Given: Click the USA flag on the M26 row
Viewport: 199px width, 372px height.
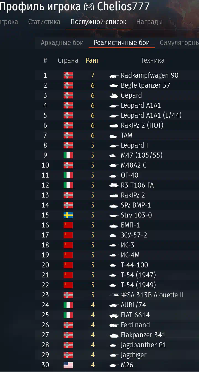Looking at the screenshot, I should [68, 365].
